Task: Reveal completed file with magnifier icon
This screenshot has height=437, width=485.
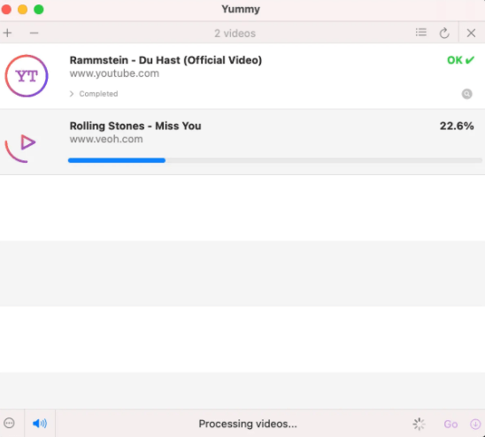Action: pyautogui.click(x=466, y=94)
